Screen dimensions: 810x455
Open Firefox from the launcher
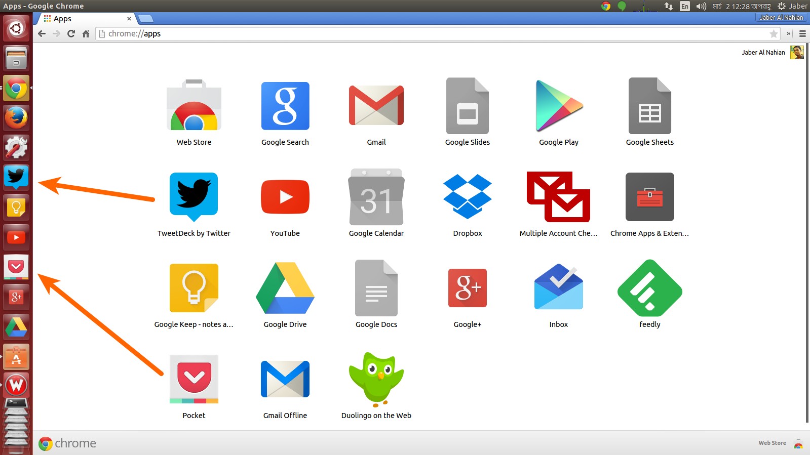[x=16, y=117]
